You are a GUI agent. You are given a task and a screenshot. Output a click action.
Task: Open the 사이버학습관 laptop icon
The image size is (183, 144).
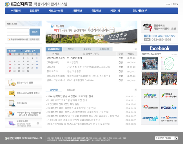[12, 123]
